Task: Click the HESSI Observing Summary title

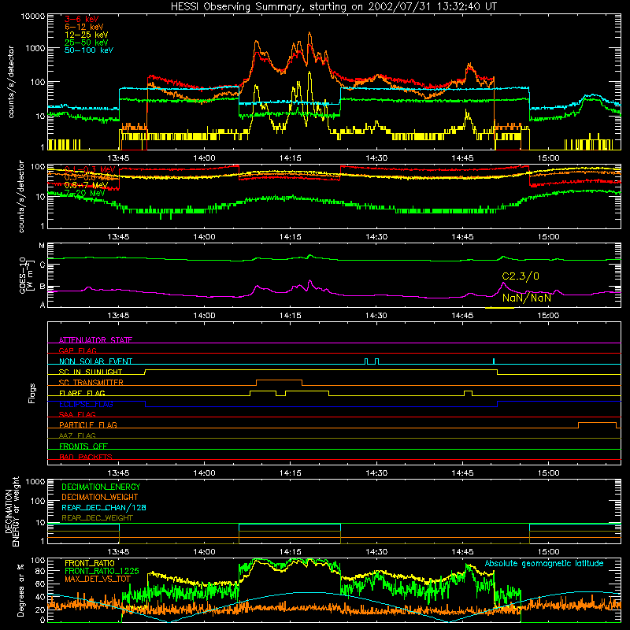Action: pos(333,6)
